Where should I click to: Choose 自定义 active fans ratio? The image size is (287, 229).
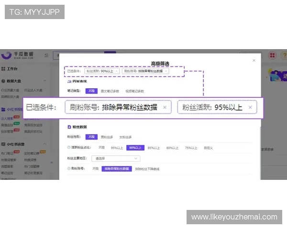(x=208, y=148)
